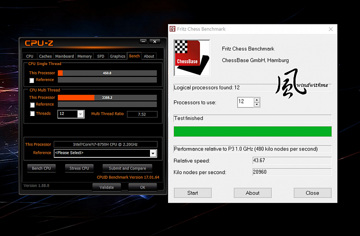This screenshot has width=360, height=236.
Task: Click the Test finished status text
Action: click(x=188, y=118)
